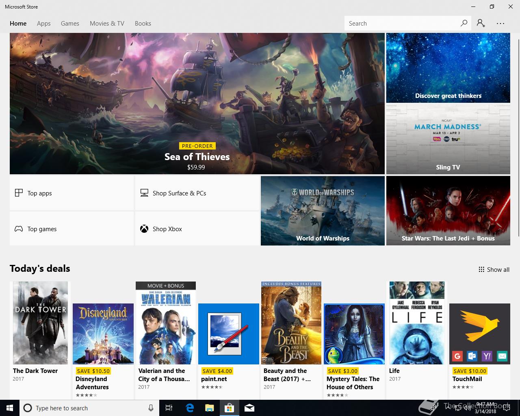The width and height of the screenshot is (520, 416).
Task: Click the SAVE $3.00 badge
Action: [x=343, y=371]
